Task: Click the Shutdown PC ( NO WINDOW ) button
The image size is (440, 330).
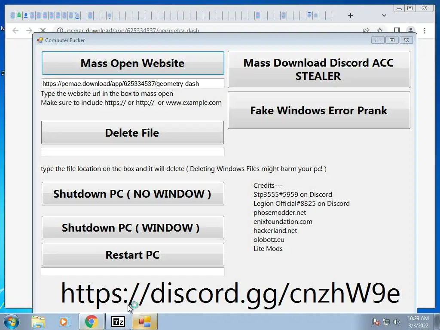Action: tap(133, 194)
